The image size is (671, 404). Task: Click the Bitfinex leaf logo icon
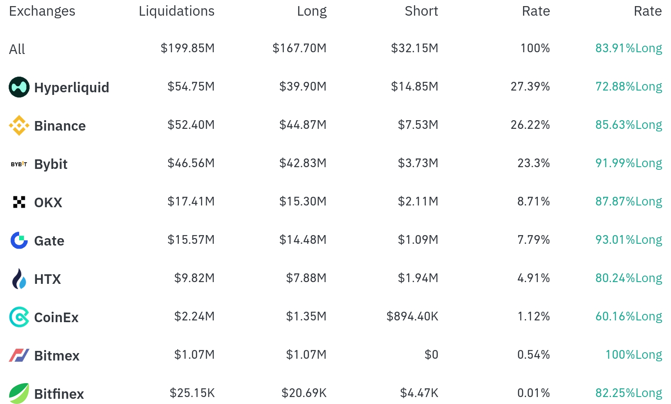[19, 394]
